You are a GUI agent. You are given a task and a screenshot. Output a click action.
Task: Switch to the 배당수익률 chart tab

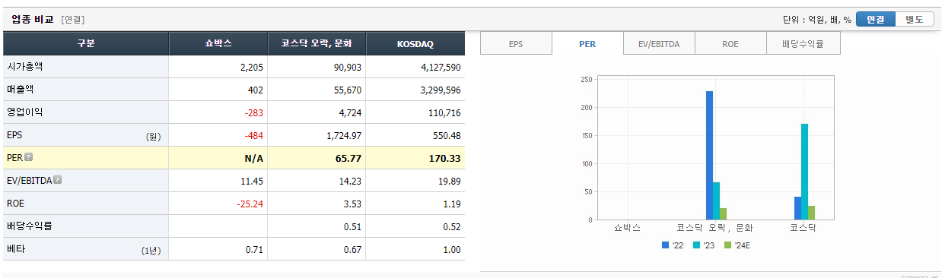(x=803, y=44)
